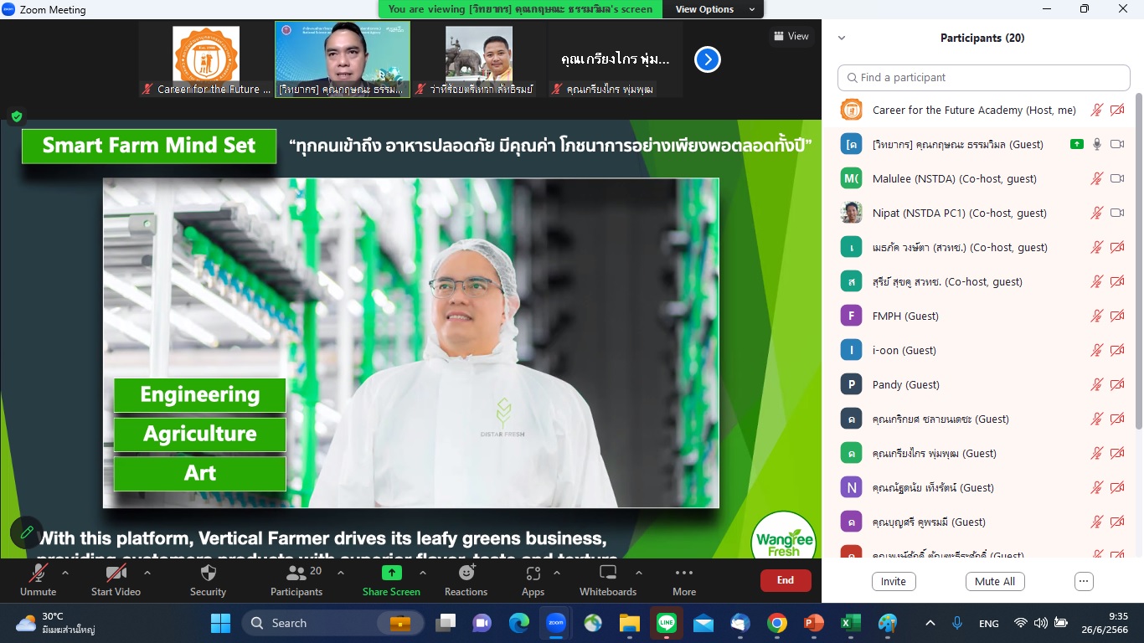This screenshot has height=643, width=1144.
Task: Open the Apps toolbar icon
Action: pyautogui.click(x=533, y=573)
